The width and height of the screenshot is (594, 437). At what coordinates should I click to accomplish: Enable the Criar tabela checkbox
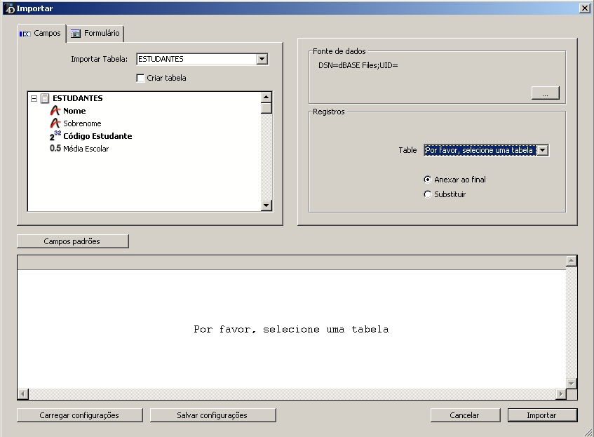click(141, 78)
